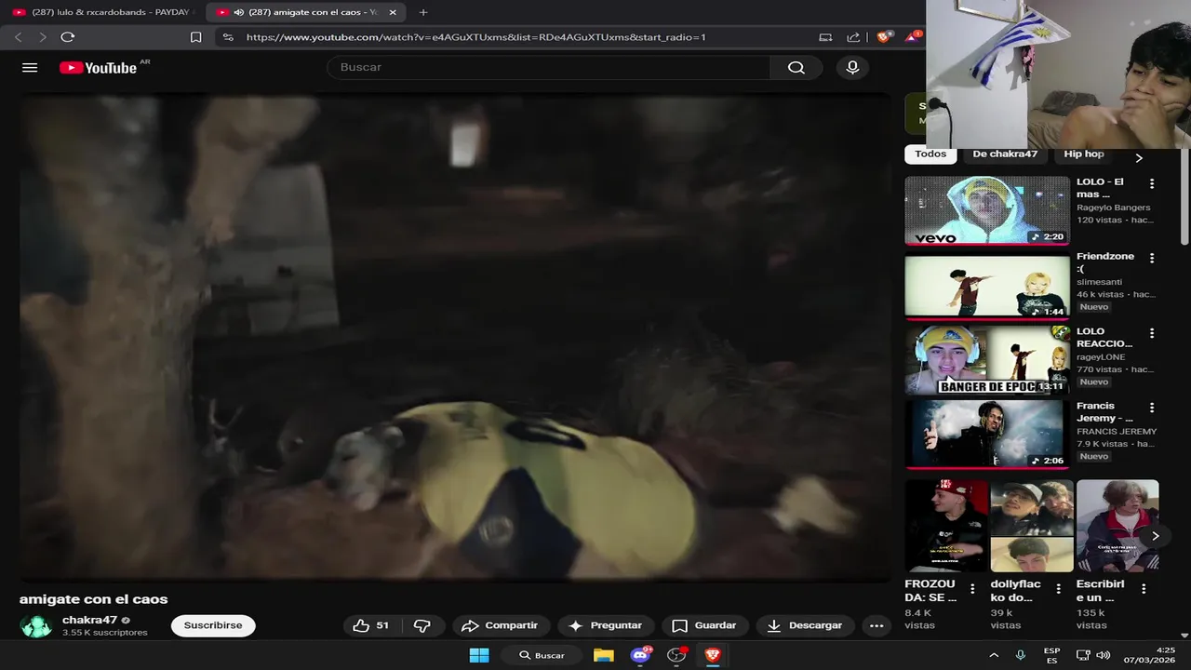Open Brave Shields lion icon

tap(884, 37)
